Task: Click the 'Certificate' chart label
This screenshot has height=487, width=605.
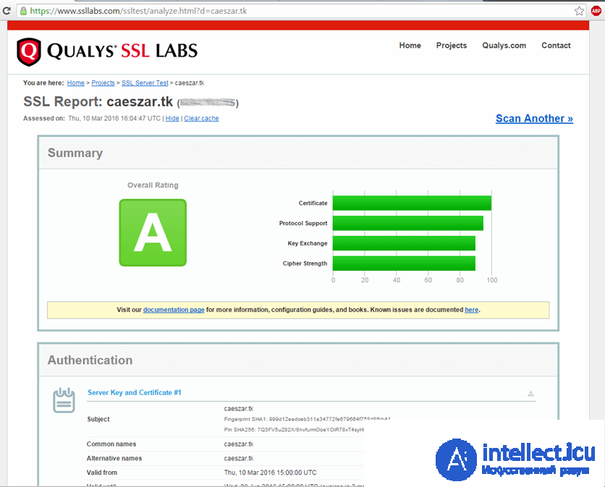Action: (313, 203)
